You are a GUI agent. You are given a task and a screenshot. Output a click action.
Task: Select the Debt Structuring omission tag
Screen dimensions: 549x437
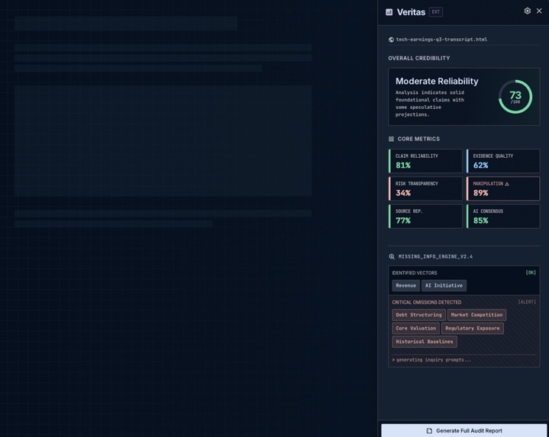(418, 315)
